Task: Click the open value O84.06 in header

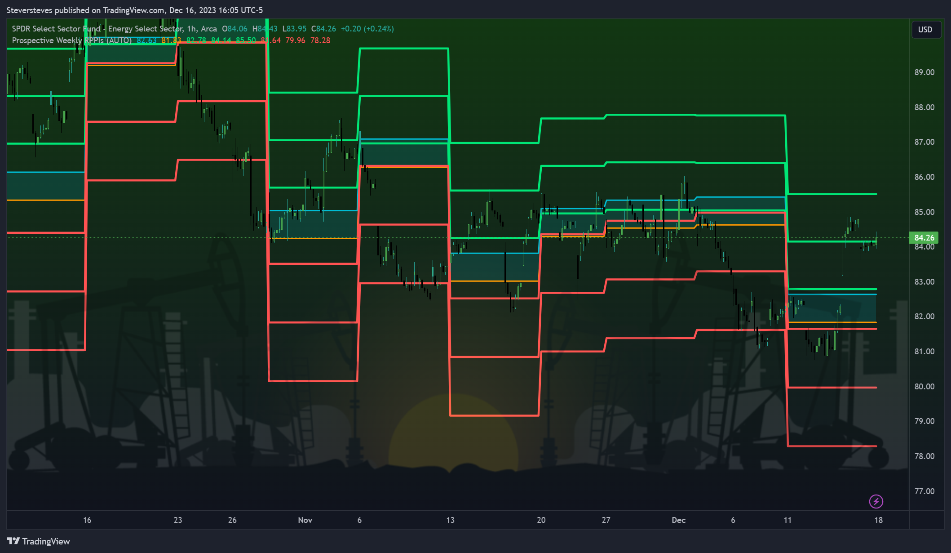Action: pos(234,29)
